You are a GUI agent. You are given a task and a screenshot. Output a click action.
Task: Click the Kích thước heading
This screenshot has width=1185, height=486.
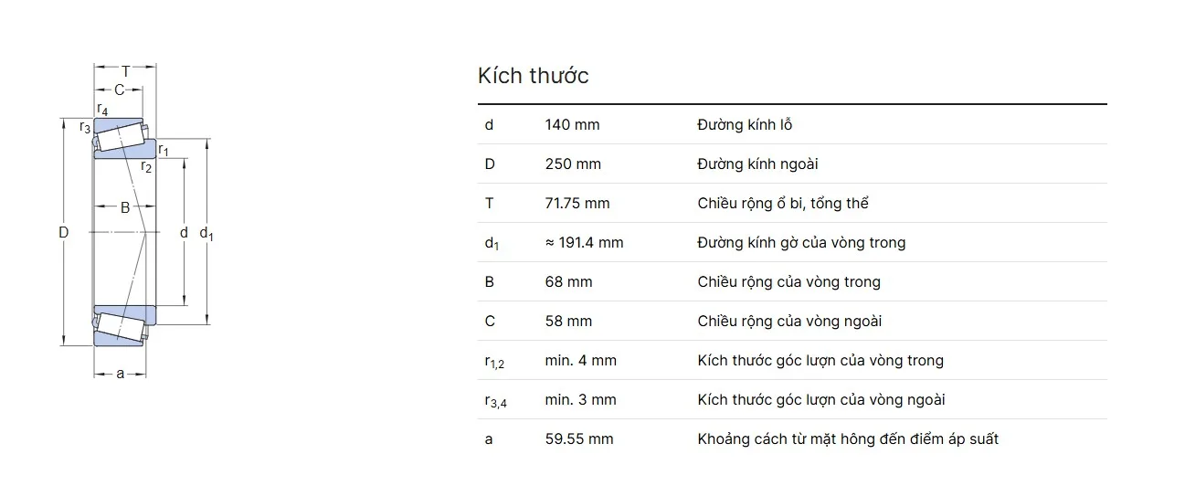coord(533,76)
